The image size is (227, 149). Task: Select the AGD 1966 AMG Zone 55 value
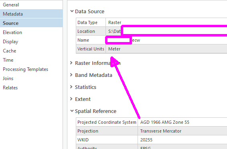pyautogui.click(x=165, y=122)
